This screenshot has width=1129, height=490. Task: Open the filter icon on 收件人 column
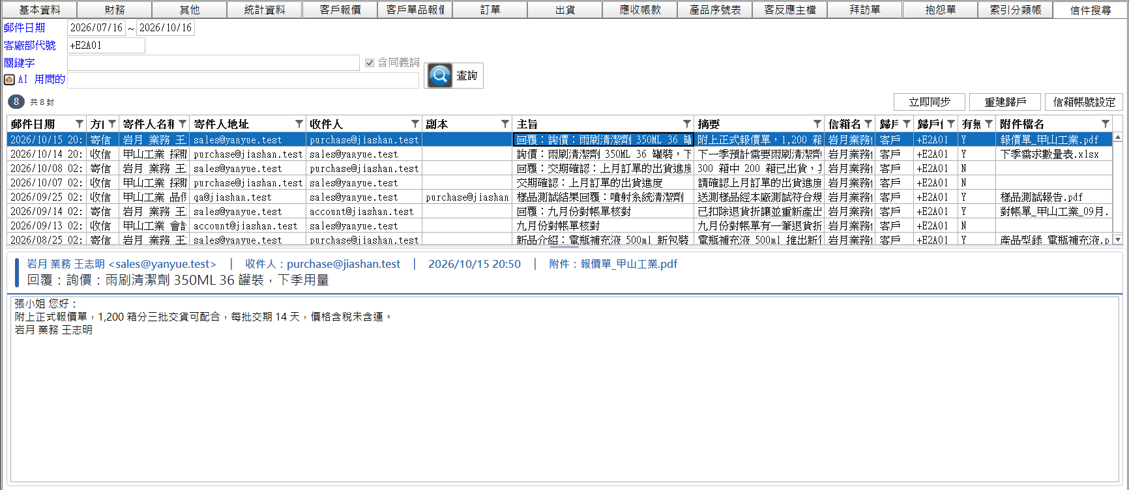click(415, 124)
